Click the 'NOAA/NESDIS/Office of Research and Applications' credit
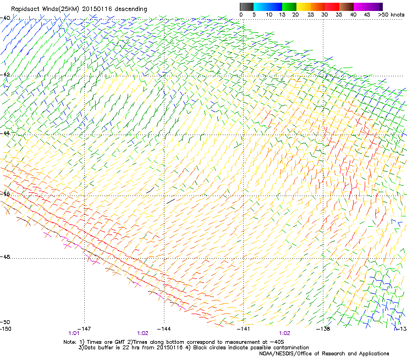This screenshot has height=357, width=407. click(324, 354)
